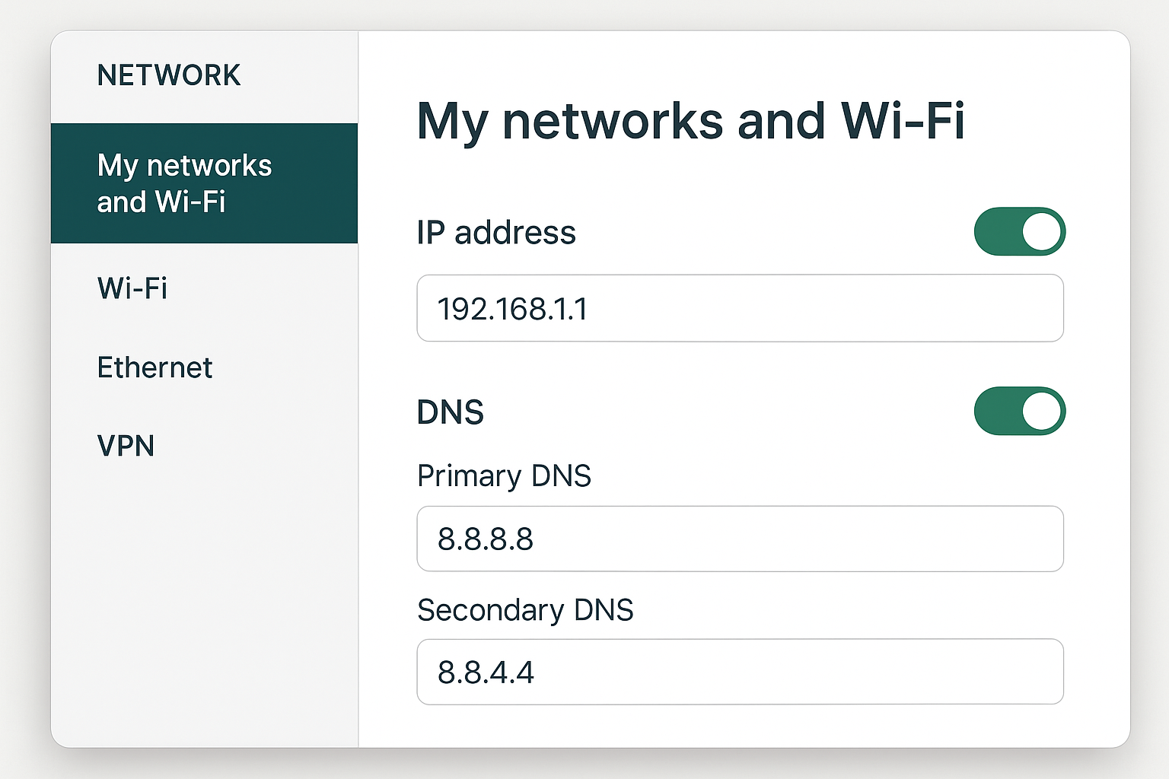This screenshot has height=779, width=1169.
Task: Click the My networks and Wi-Fi page title
Action: click(691, 121)
